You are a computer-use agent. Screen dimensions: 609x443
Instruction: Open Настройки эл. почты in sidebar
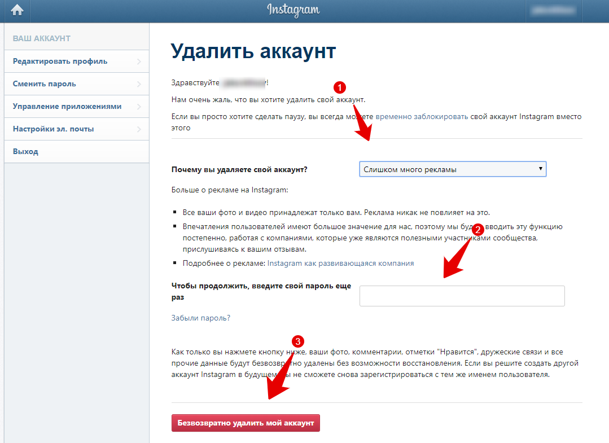pos(77,129)
